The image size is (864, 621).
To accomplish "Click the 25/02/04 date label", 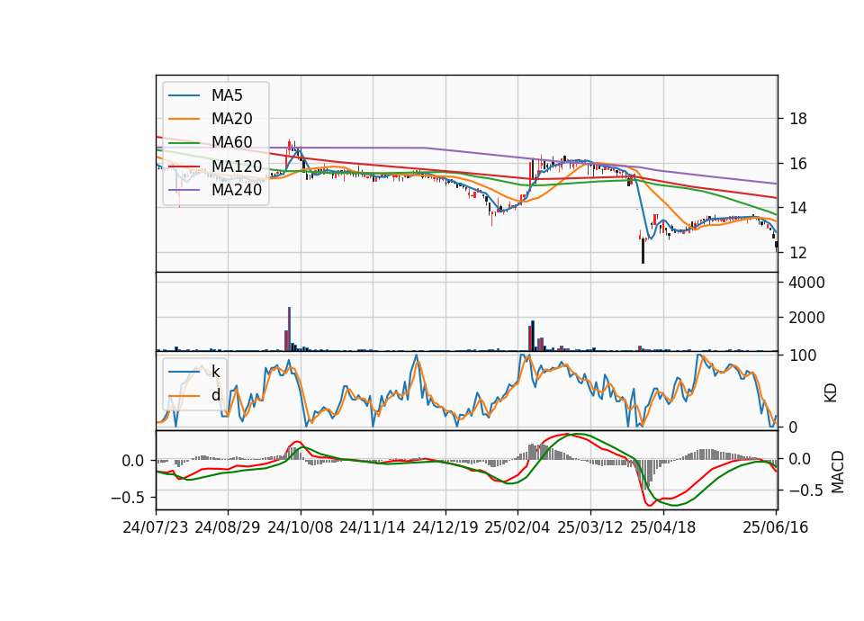I will (517, 527).
